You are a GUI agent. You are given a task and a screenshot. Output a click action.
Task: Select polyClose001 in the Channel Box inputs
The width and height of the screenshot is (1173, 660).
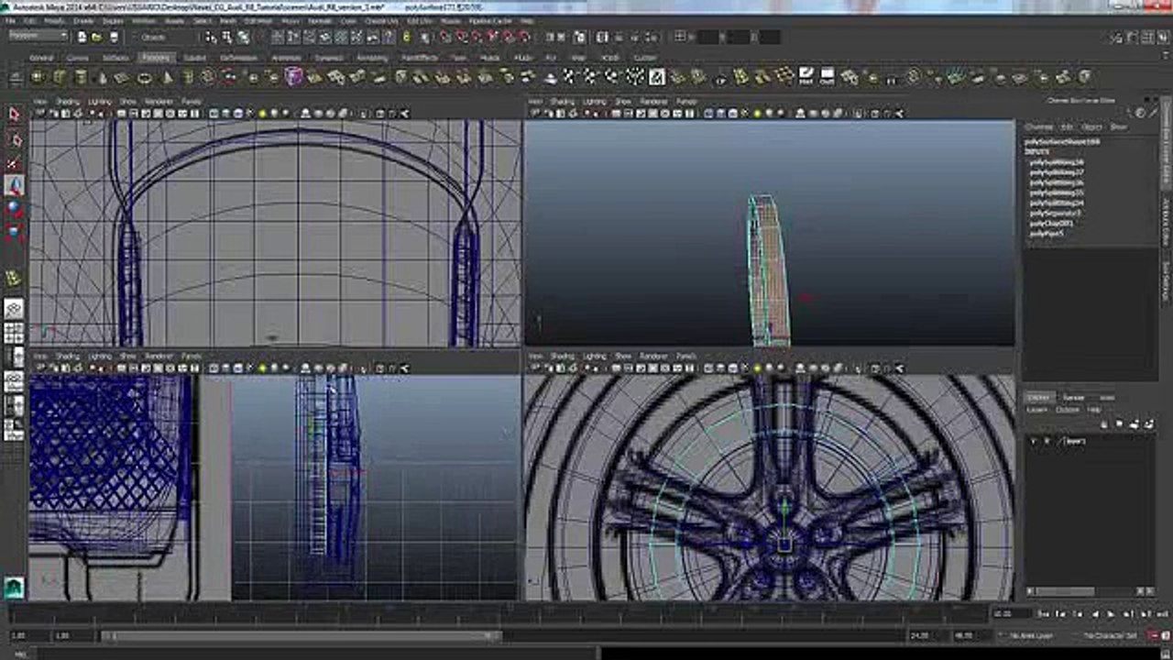(x=1051, y=223)
